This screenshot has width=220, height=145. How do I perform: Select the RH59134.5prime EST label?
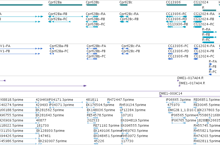[x=133, y=105]
